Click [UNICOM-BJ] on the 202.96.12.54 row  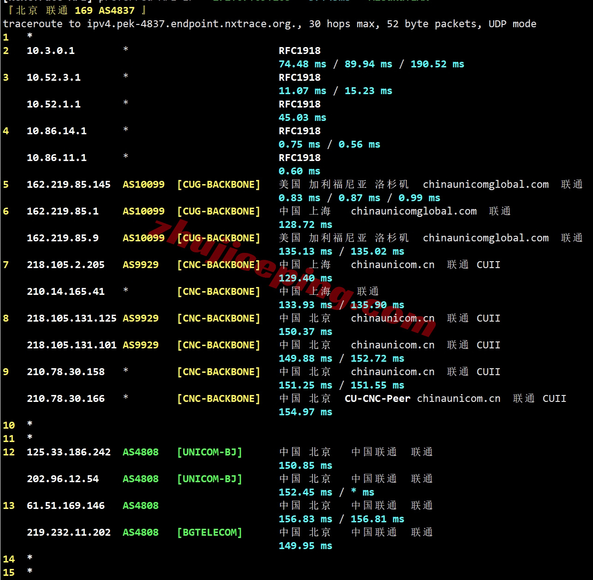tap(210, 479)
